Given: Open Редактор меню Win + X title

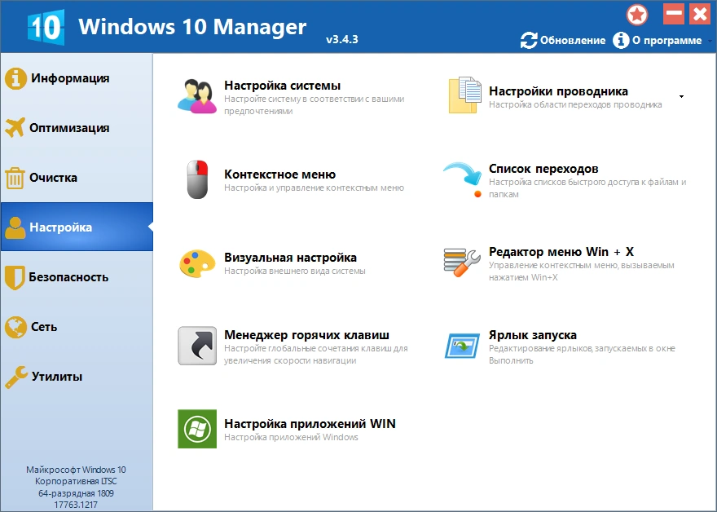Looking at the screenshot, I should [x=561, y=252].
